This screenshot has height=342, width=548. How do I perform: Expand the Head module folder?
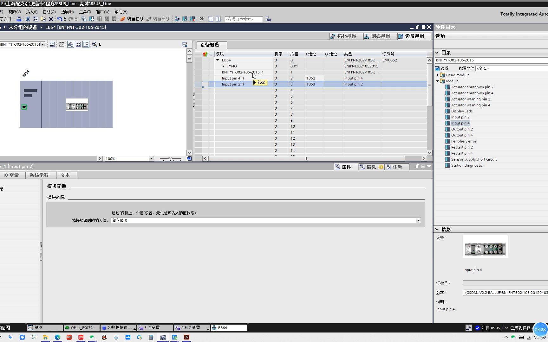438,75
